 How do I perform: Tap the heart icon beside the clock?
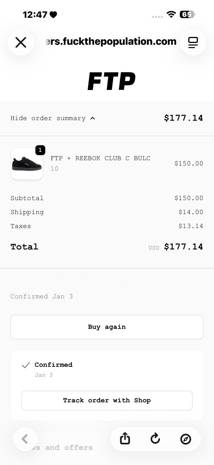pos(53,15)
